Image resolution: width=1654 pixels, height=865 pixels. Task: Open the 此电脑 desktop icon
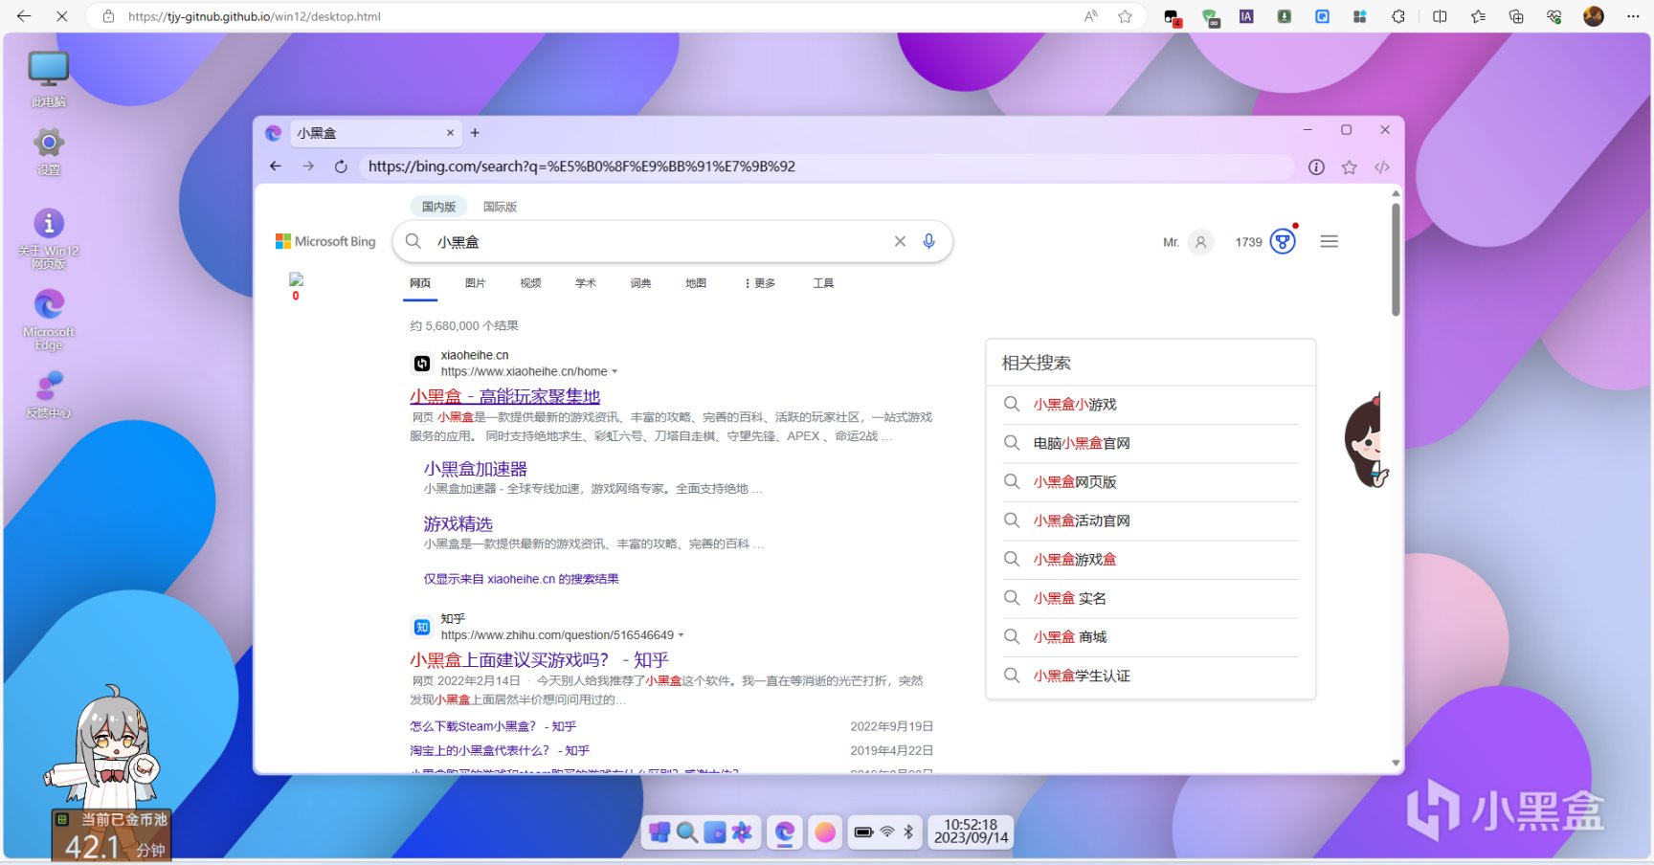pos(49,78)
